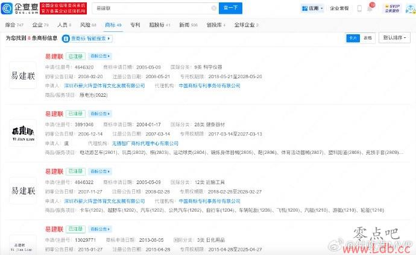This screenshot has width=416, height=255.
Task: Focus the search field containing 易建联
Action: 156,8
